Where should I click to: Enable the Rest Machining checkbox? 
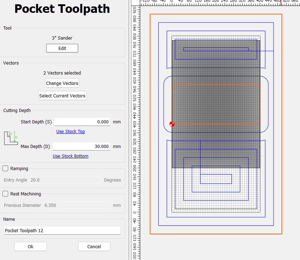(x=6, y=194)
